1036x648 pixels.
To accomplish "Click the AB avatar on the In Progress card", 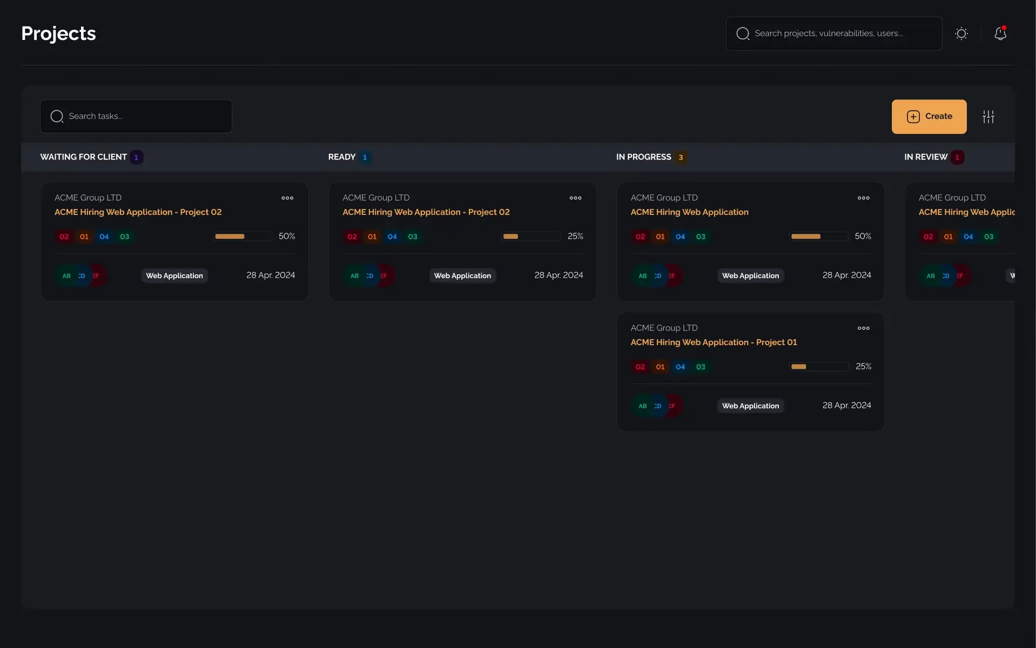I will pyautogui.click(x=642, y=275).
